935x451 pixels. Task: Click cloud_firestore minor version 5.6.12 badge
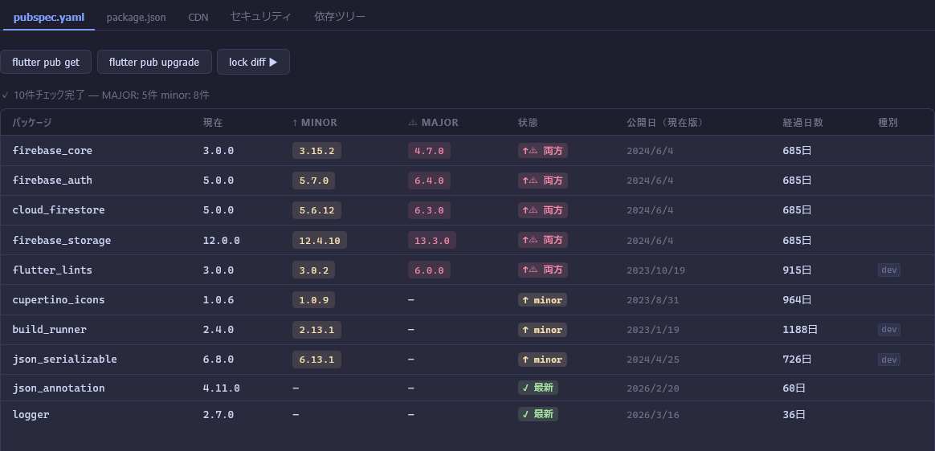pyautogui.click(x=316, y=210)
